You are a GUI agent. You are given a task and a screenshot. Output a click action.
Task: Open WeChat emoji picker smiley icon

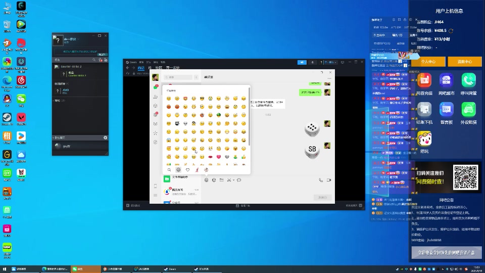[206, 180]
